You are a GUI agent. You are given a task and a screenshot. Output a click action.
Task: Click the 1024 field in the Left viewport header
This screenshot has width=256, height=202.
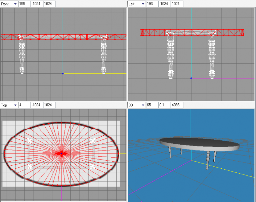click(x=177, y=4)
